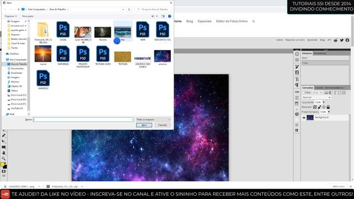Open the Info panel icon
Screen dimensions: 354x199
(x=297, y=54)
